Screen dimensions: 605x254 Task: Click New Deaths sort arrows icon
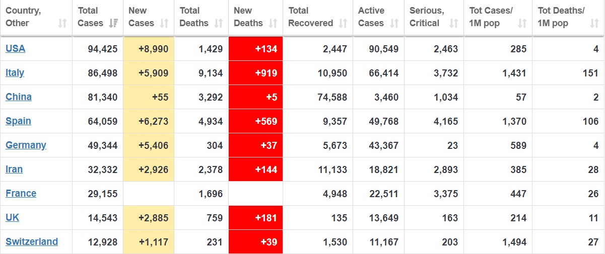(273, 23)
